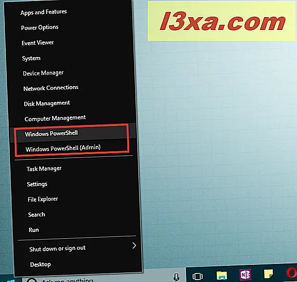297x282 pixels.
Task: Open the Run dialog entry
Action: click(34, 230)
